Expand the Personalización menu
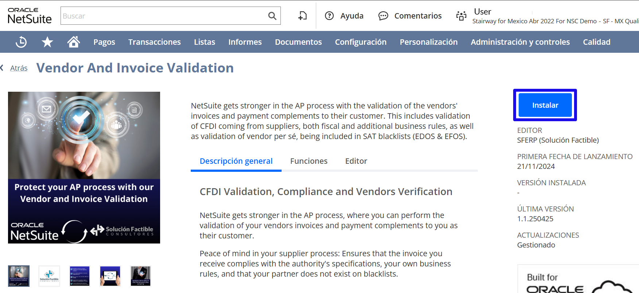The width and height of the screenshot is (639, 293). point(429,42)
